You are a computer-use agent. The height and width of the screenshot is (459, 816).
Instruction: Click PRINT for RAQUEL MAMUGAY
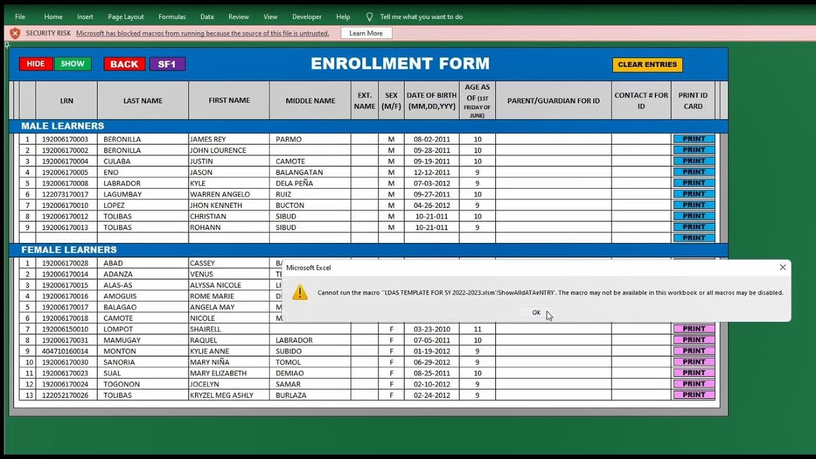point(694,340)
